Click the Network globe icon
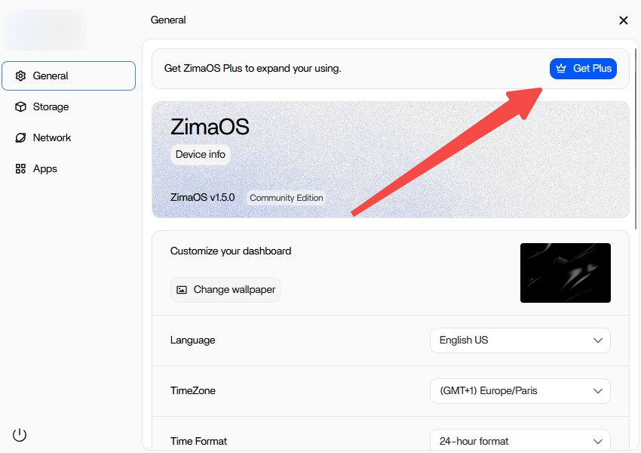Screen dimensions: 641x453 pos(20,138)
